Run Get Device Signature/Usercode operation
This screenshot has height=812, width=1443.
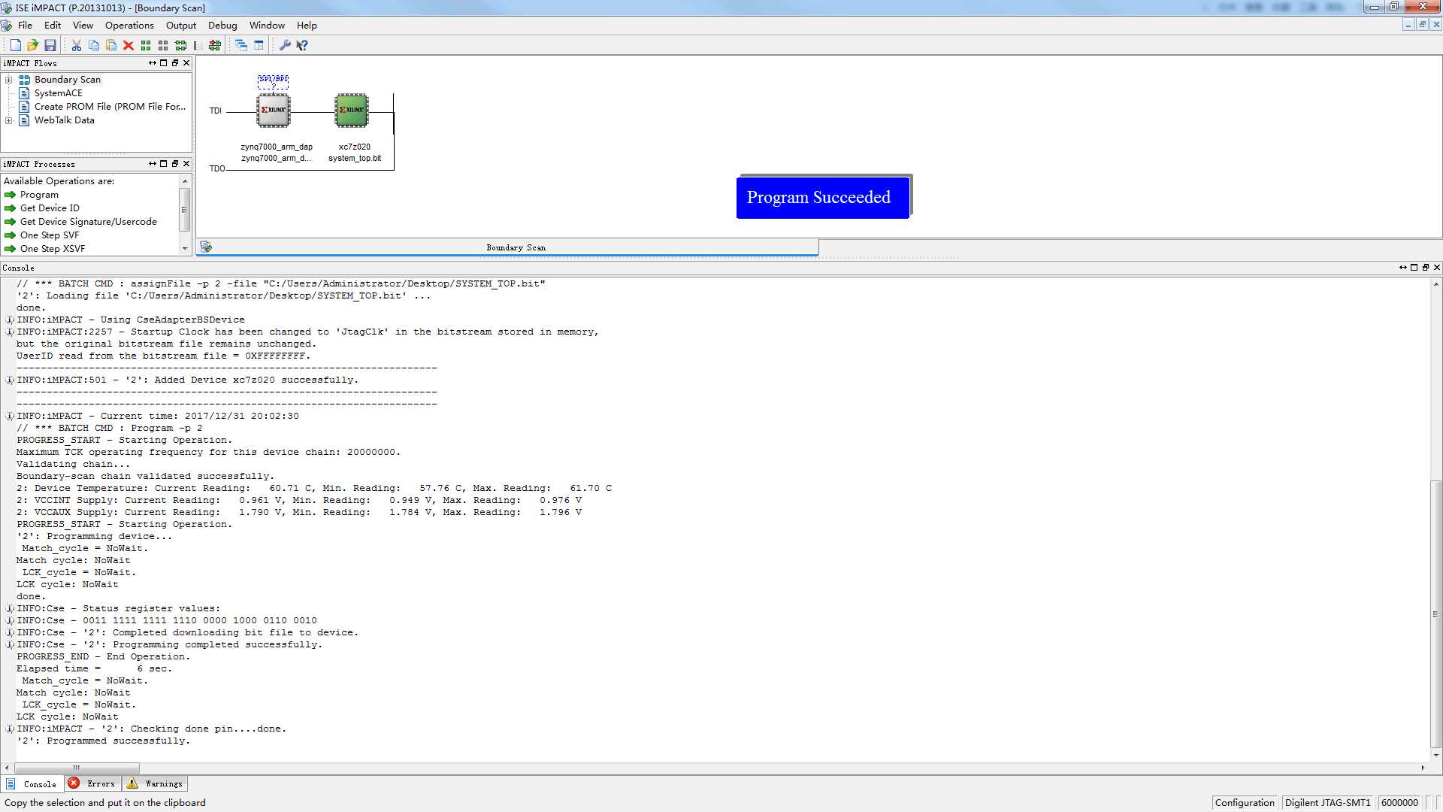tap(89, 222)
